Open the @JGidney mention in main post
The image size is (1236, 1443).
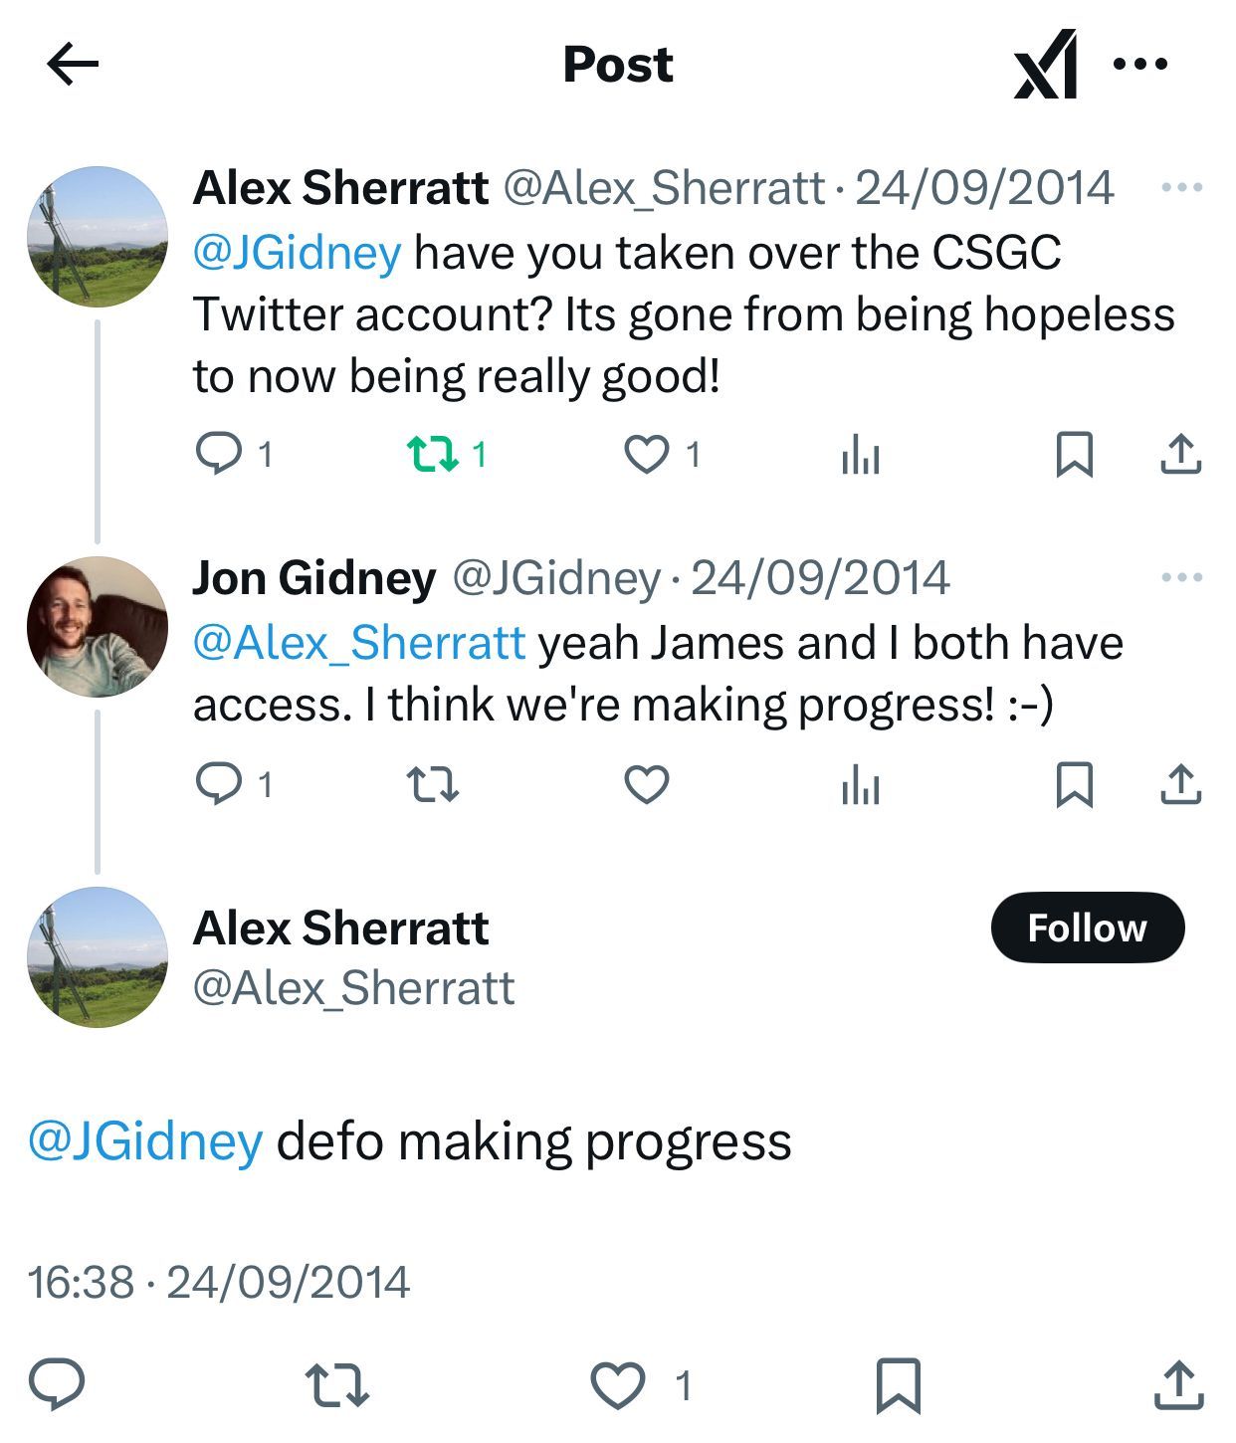tap(145, 1141)
